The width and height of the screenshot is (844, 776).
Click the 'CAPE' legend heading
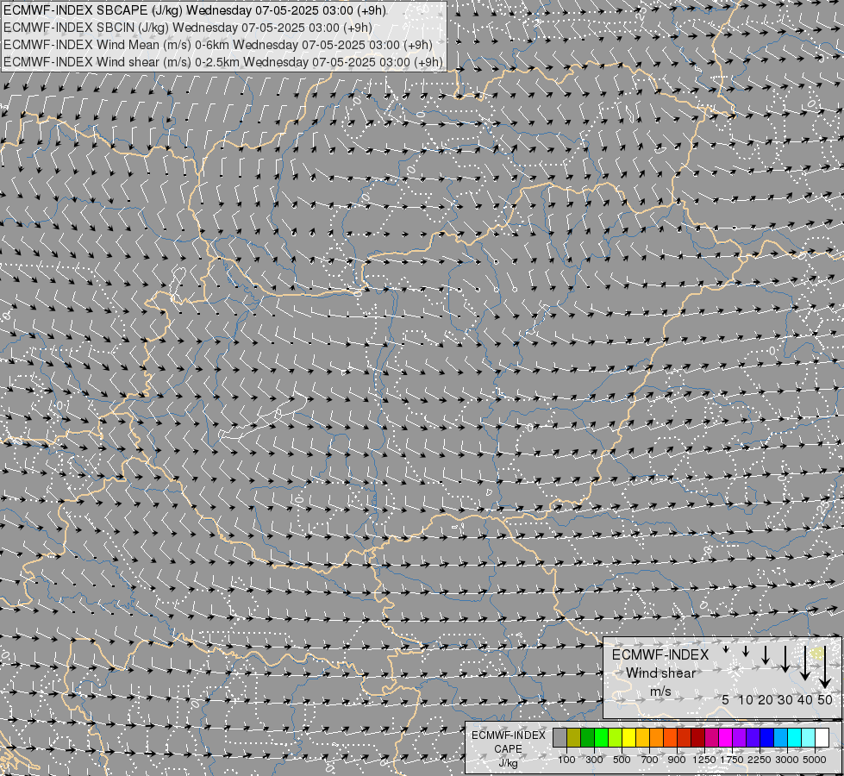coord(508,749)
